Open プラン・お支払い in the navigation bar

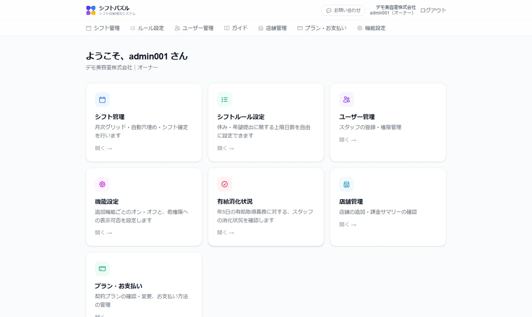(322, 28)
